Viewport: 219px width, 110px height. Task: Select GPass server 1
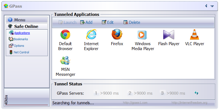96,93
